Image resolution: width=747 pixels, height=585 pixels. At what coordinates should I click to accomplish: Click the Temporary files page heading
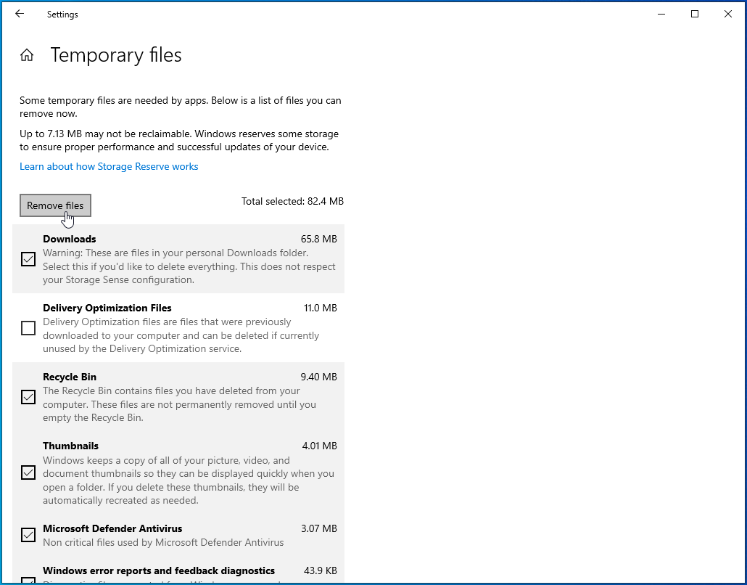(x=116, y=55)
